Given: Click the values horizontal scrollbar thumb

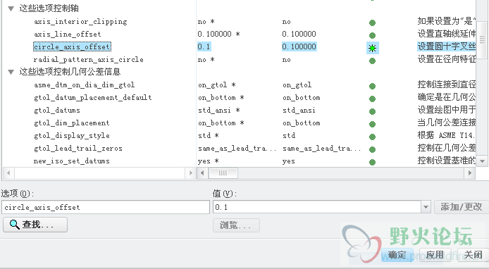Looking at the screenshot, I should (223, 173).
